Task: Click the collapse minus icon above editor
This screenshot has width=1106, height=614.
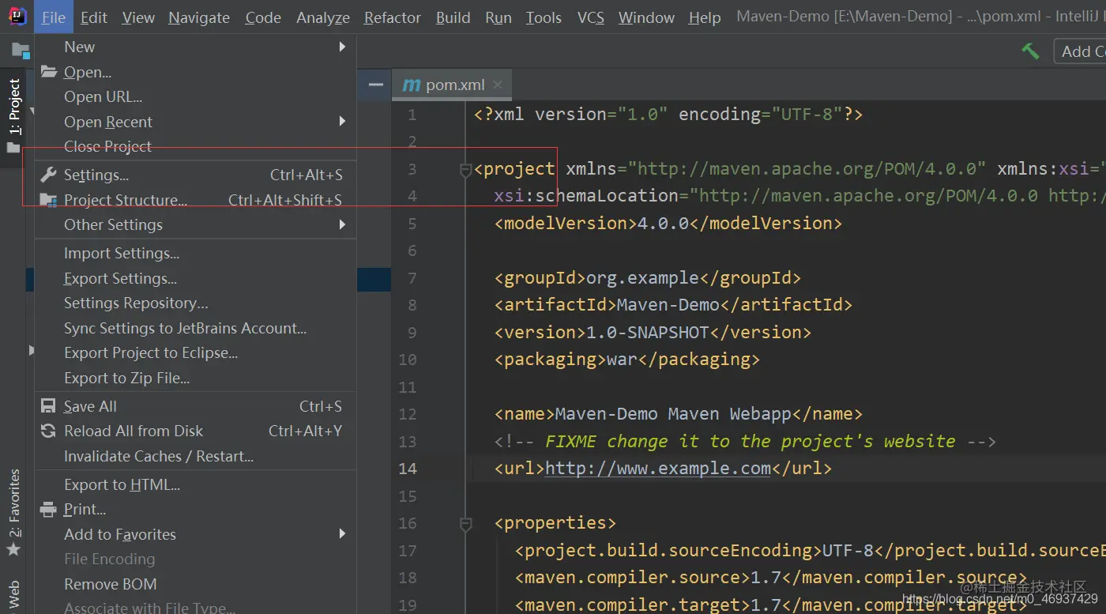Action: (x=376, y=85)
